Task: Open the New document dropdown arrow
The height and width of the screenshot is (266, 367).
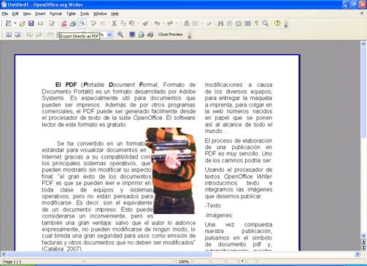Action: 15,23
